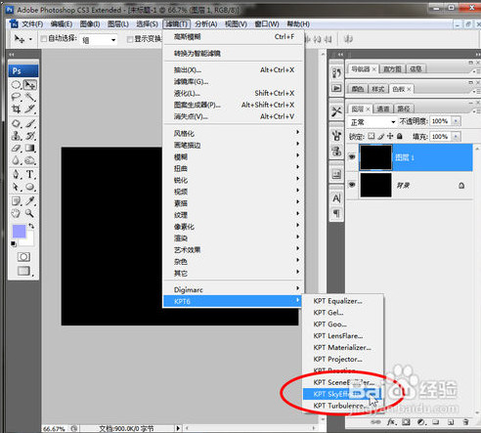Expand the Digimarc submenu
Screen dimensions: 481x433
(x=234, y=289)
